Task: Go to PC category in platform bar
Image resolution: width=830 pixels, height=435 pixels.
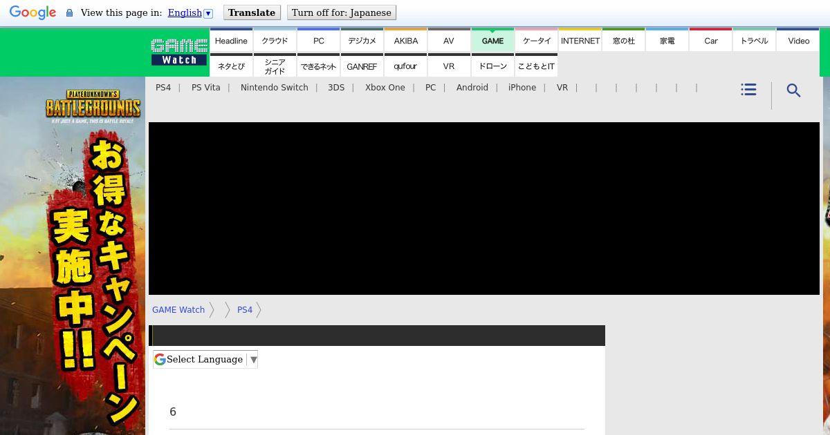Action: 431,88
